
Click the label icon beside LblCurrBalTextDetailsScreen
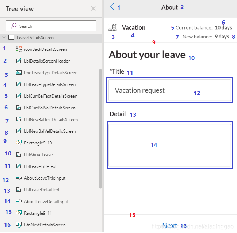(x=19, y=96)
